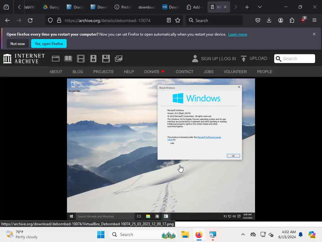
Task: Click the Firefox toolbar Search box
Action: [214, 20]
